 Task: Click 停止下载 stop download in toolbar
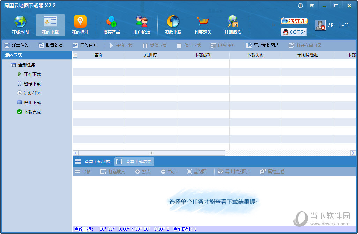[189, 45]
